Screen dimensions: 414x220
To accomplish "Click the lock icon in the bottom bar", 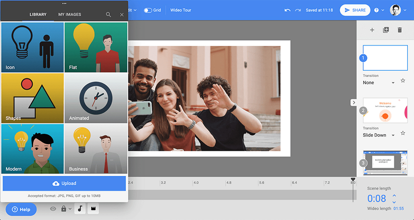I will [64, 209].
